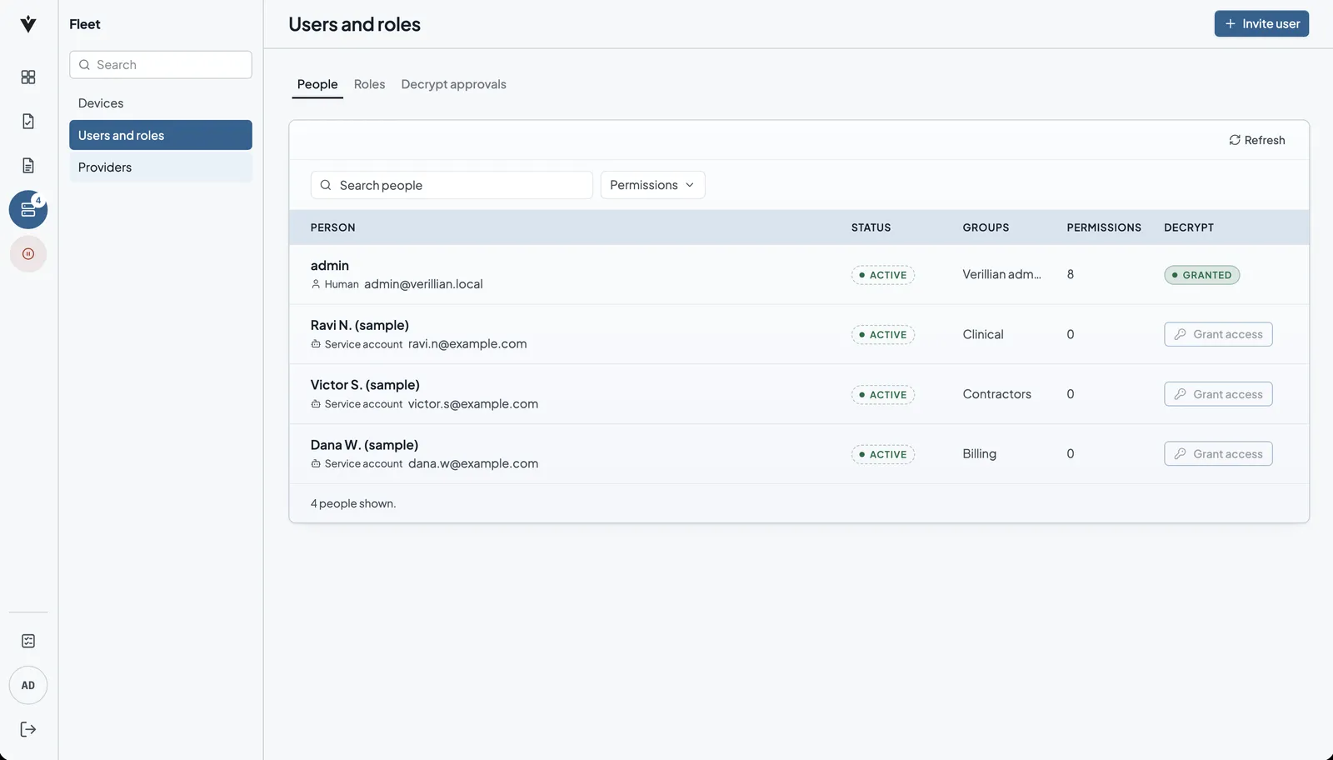The height and width of the screenshot is (760, 1333).
Task: Open Devices in Fleet menu
Action: pos(161,103)
